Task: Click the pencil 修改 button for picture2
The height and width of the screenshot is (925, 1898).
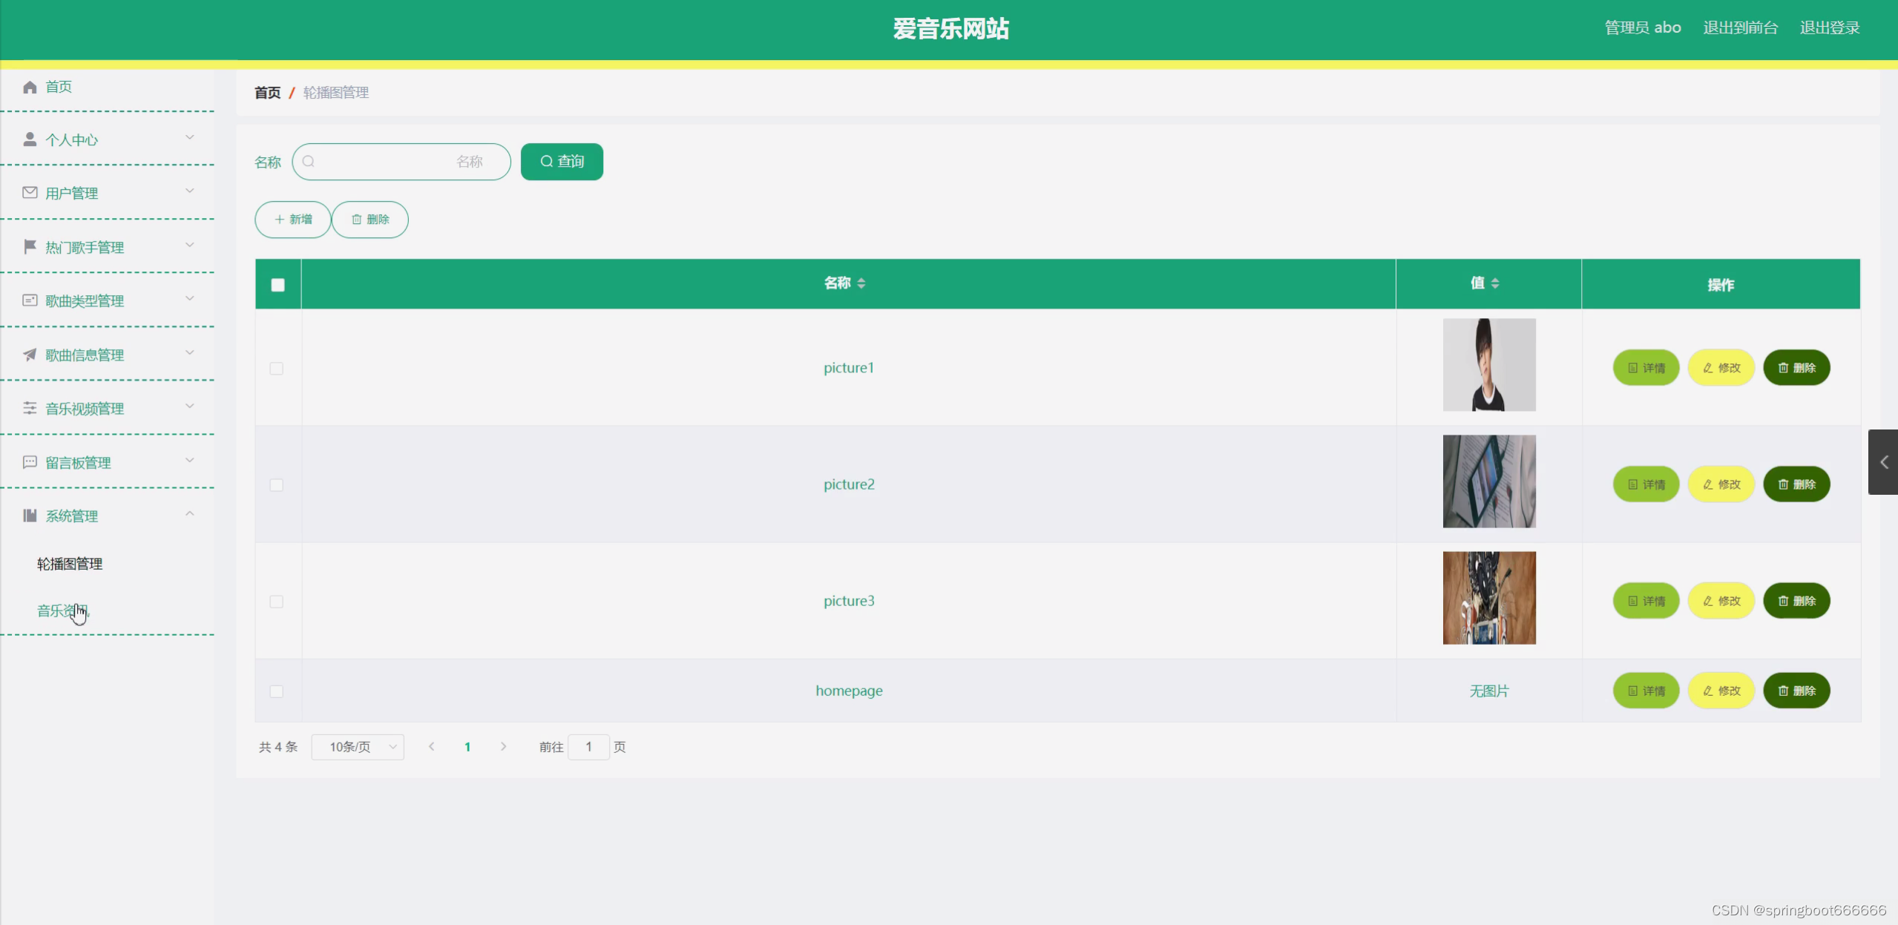Action: click(x=1721, y=484)
